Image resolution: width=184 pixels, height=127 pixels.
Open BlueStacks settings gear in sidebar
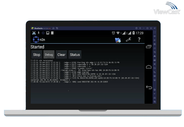coord(155,90)
